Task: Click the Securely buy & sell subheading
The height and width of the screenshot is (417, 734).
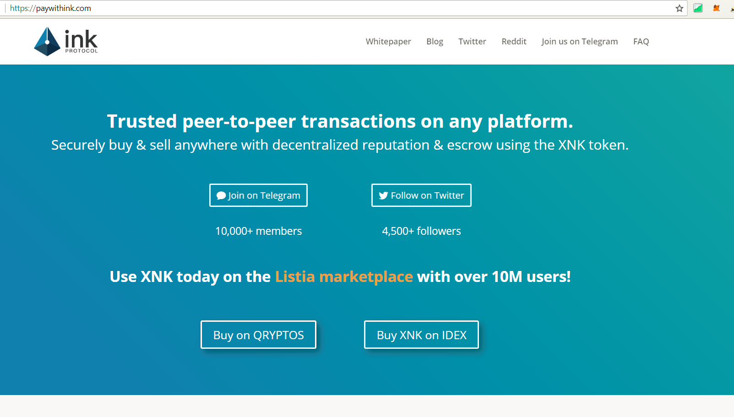Action: tap(340, 145)
